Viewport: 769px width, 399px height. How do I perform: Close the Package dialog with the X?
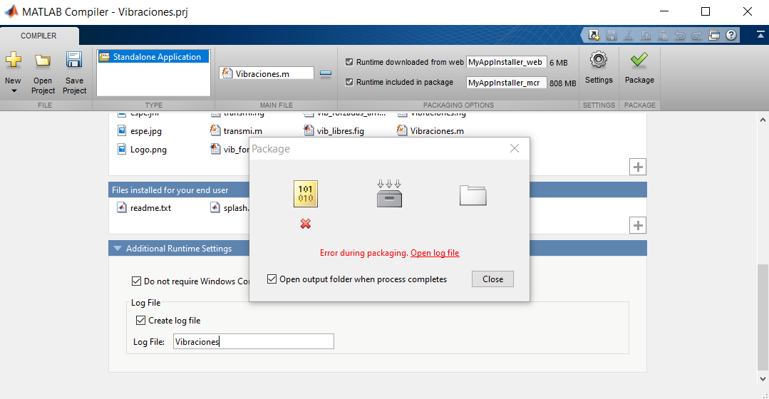coord(514,148)
